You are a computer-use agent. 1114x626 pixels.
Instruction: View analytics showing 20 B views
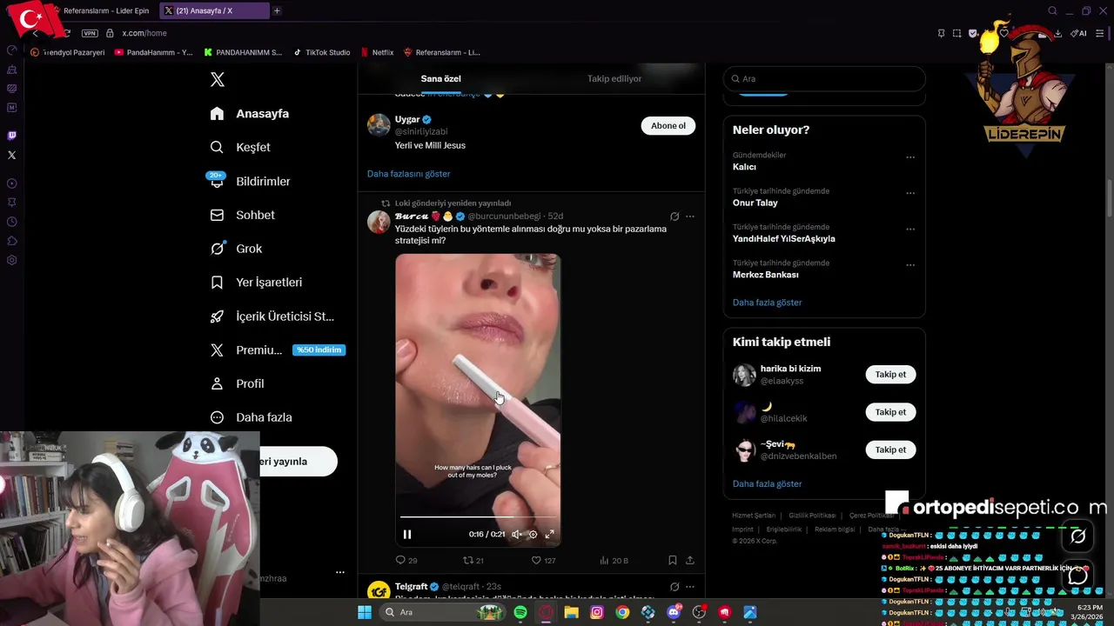pos(614,561)
